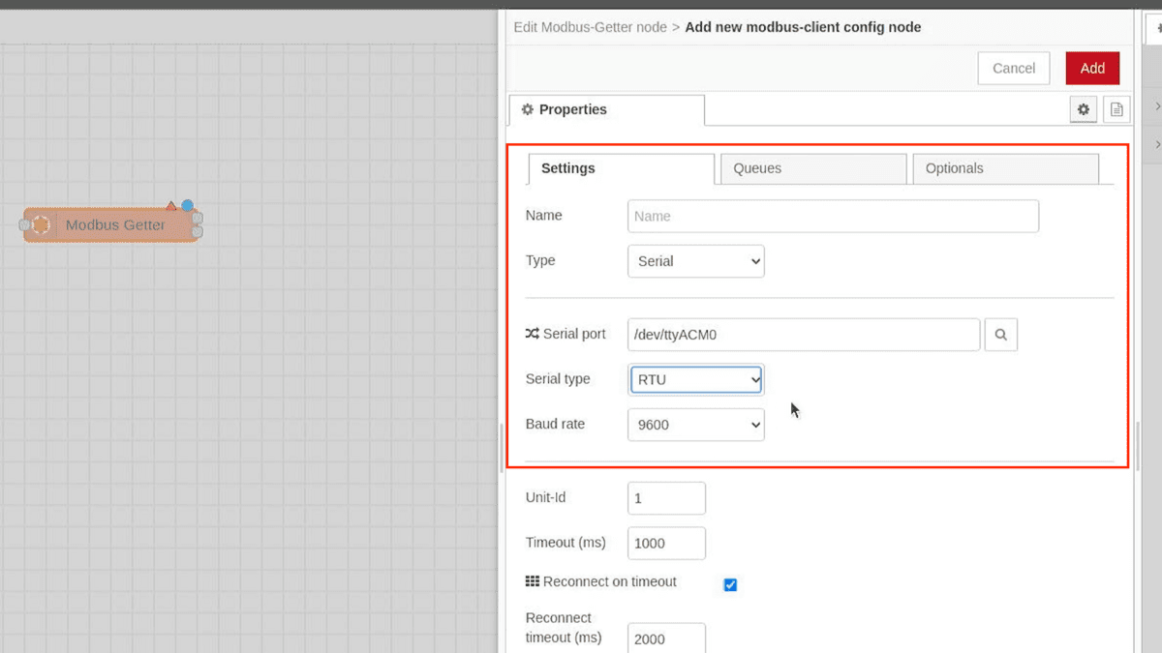Click the serial port search icon
Viewport: 1162px width, 653px height.
1000,335
